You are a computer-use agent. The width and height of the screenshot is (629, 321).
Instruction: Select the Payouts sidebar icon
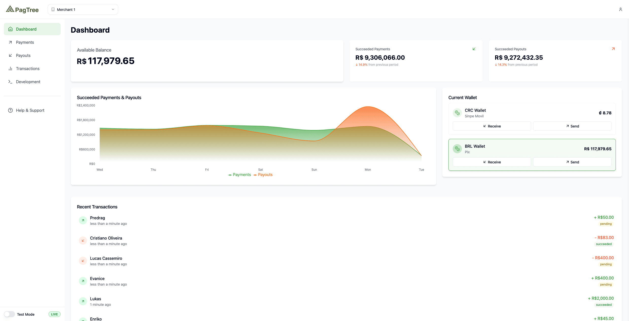tap(10, 55)
